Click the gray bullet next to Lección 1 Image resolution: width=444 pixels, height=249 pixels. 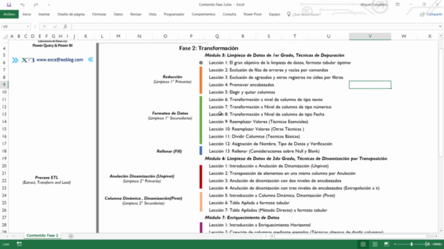point(200,63)
